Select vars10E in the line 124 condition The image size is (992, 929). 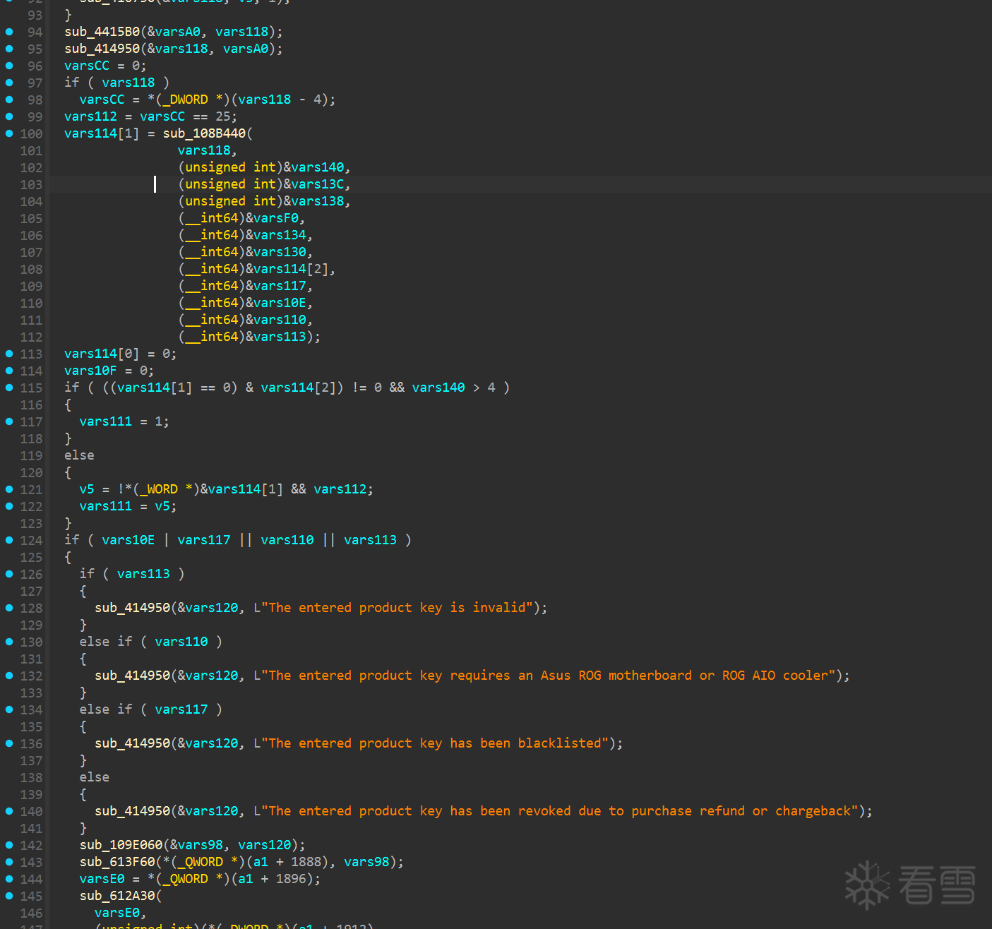pos(129,540)
